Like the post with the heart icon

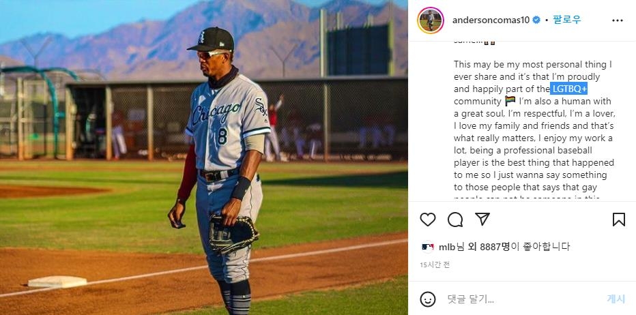pos(428,220)
